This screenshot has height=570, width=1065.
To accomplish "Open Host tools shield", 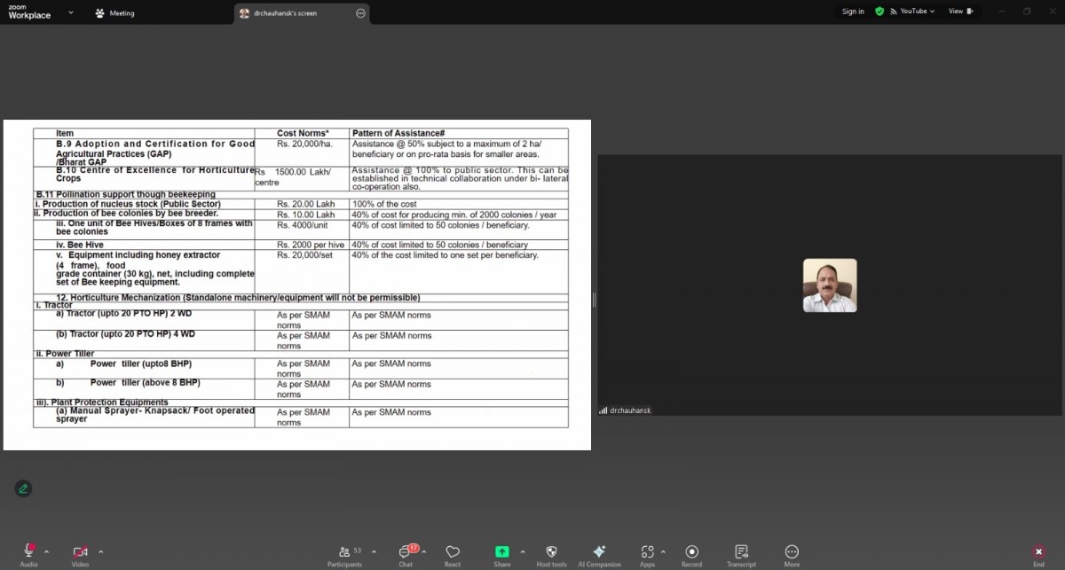I will (551, 552).
